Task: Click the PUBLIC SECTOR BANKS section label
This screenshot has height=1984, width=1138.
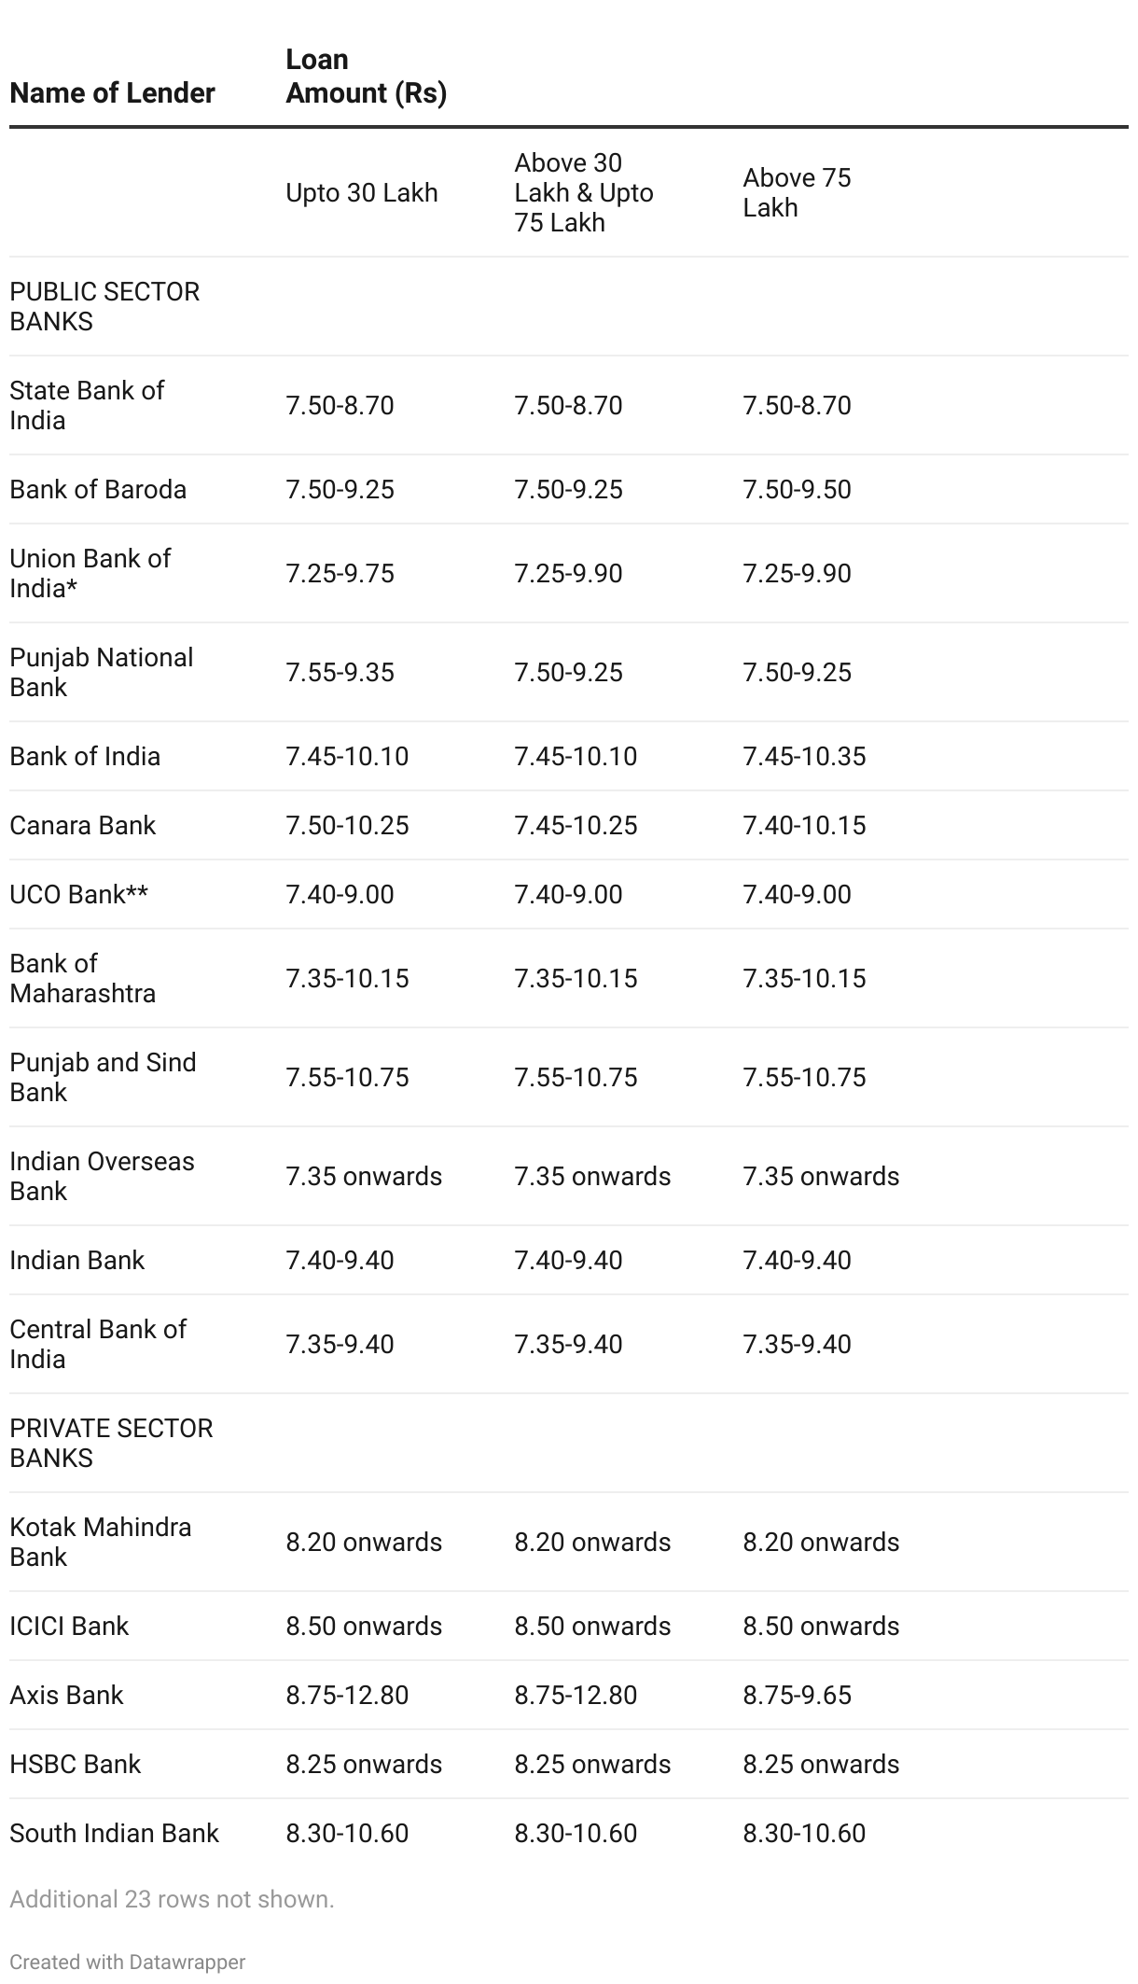Action: [x=104, y=306]
